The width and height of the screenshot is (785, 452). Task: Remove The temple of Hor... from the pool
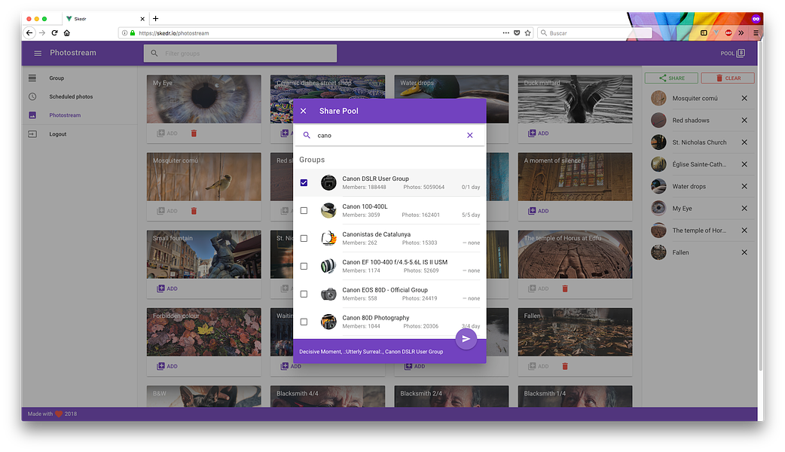744,231
